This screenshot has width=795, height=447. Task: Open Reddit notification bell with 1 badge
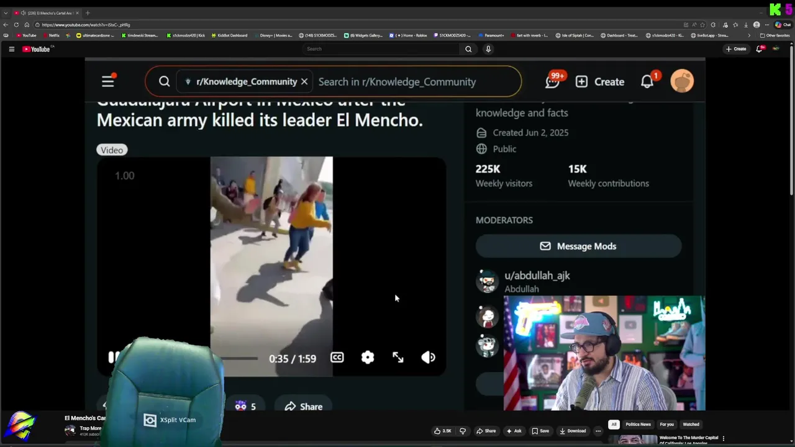pos(647,81)
